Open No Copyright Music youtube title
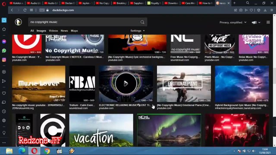 click(x=27, y=57)
